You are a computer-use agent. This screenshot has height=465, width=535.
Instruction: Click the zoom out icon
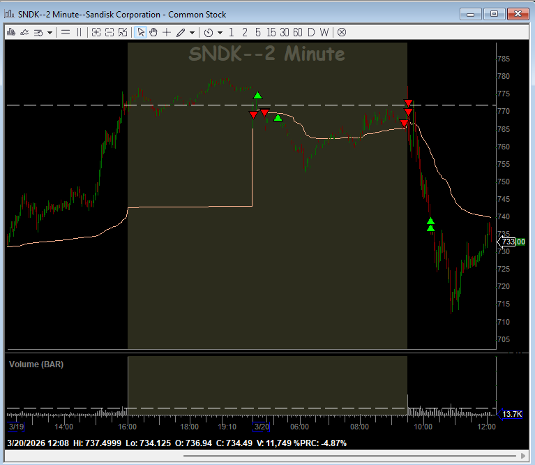(110, 32)
